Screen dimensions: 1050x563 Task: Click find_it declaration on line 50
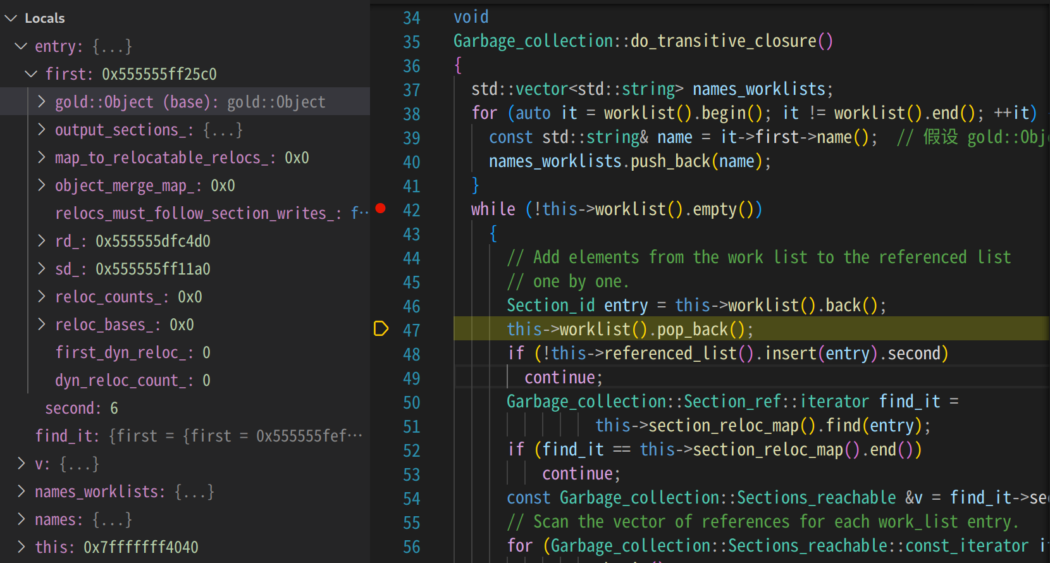[910, 402]
